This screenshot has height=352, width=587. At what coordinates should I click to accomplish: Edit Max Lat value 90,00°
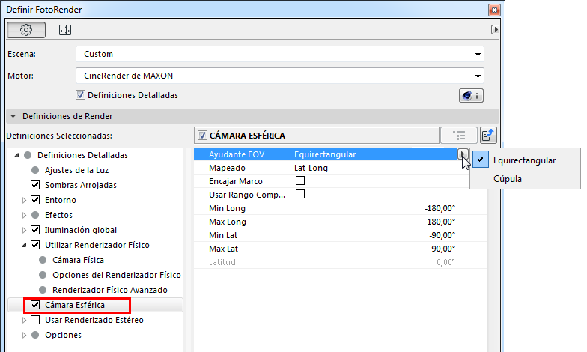pos(443,249)
